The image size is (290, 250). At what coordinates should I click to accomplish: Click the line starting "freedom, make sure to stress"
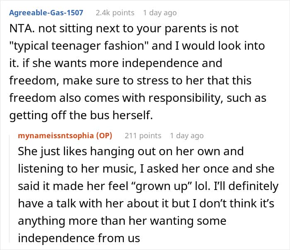point(130,81)
